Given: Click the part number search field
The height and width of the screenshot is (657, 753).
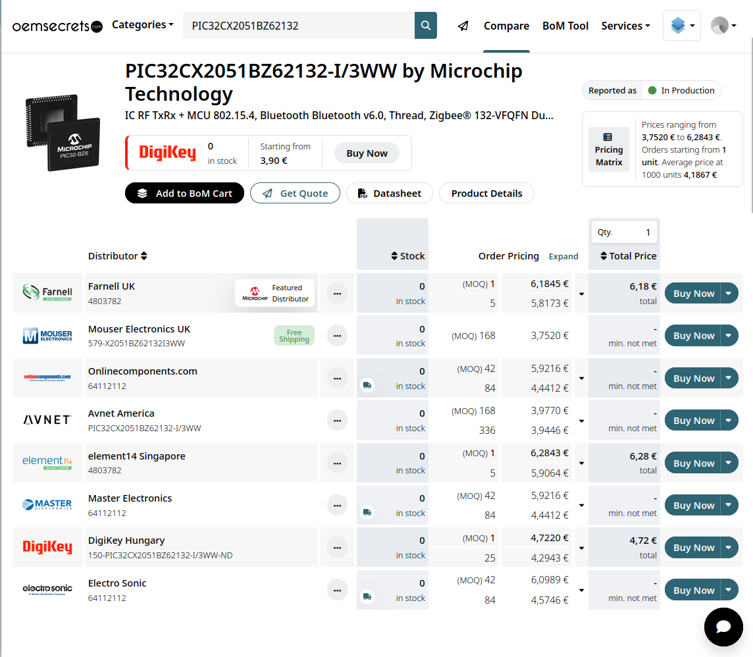Looking at the screenshot, I should click(299, 26).
